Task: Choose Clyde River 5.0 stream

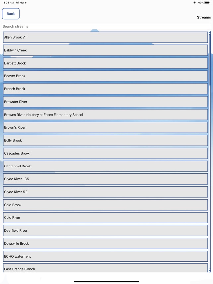Action: click(x=105, y=192)
